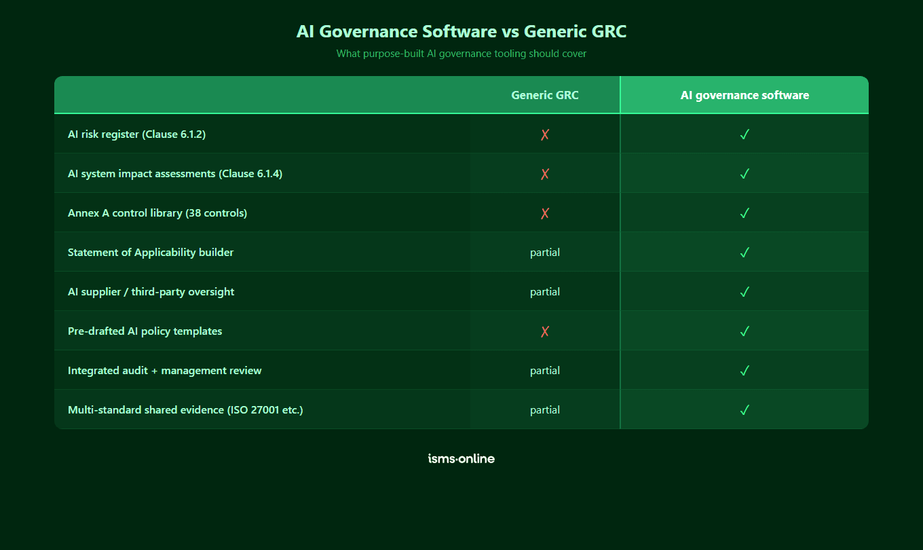The image size is (923, 550).
Task: Click the checkmark for Multi-standard shared evidence
Action: (745, 410)
